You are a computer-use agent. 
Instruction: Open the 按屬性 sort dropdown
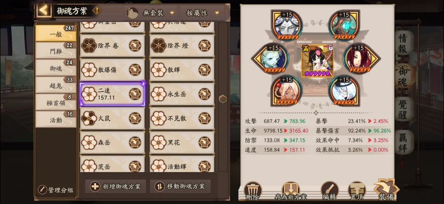202,13
